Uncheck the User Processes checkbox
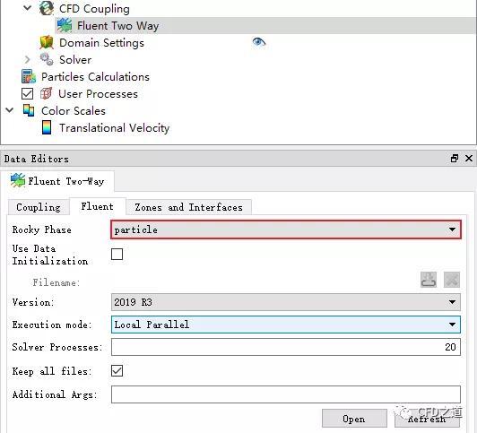The image size is (477, 433). (x=28, y=93)
